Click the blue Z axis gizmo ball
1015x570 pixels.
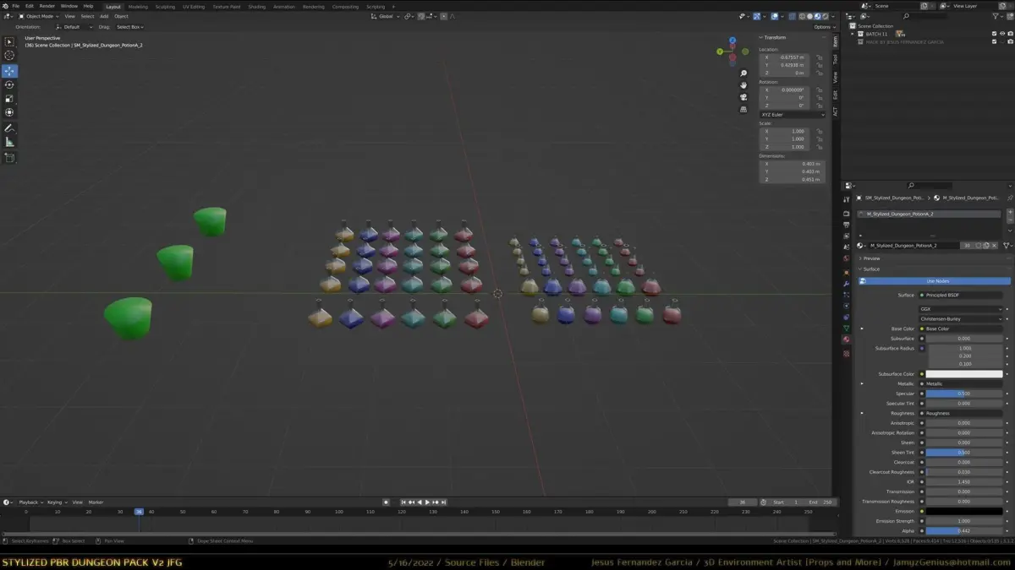[732, 40]
